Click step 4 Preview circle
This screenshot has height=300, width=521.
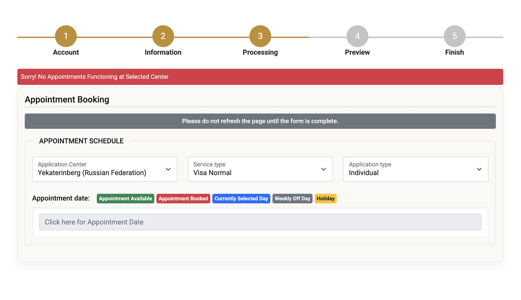[x=357, y=36]
